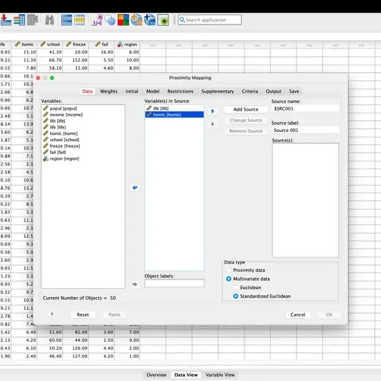Switch to Variable View in Data Editor
This screenshot has width=381, height=381.
click(220, 375)
